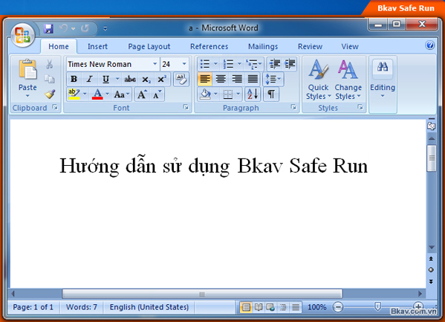Click the zoom slider handle

377,306
